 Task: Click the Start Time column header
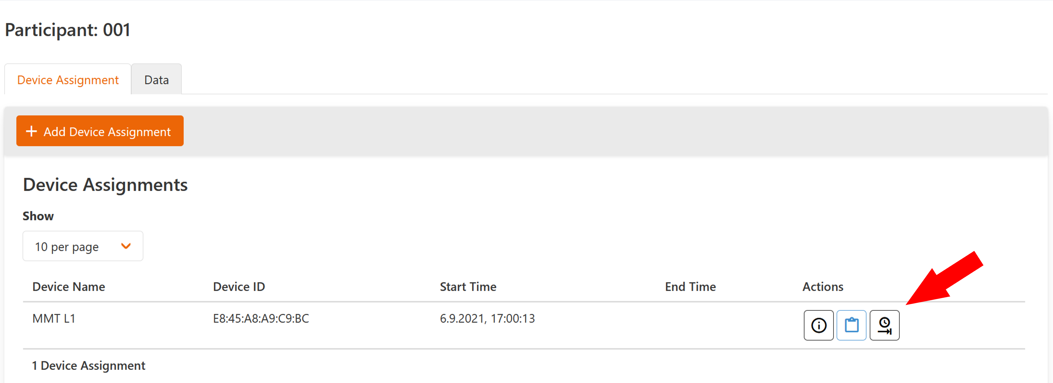coord(468,286)
